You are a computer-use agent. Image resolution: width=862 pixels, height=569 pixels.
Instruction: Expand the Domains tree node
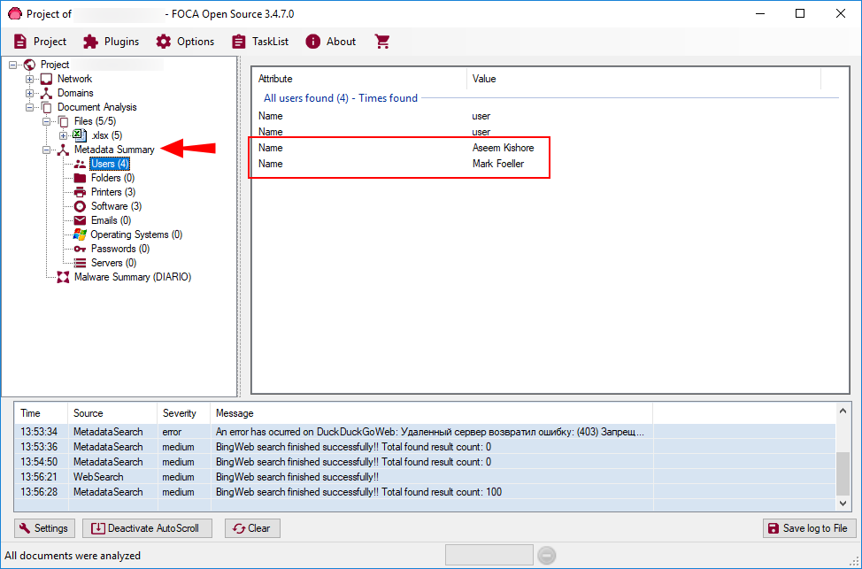click(x=30, y=94)
